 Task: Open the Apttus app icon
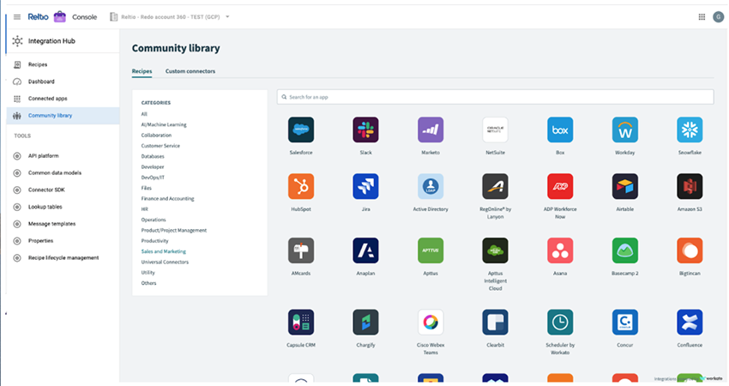pos(431,250)
